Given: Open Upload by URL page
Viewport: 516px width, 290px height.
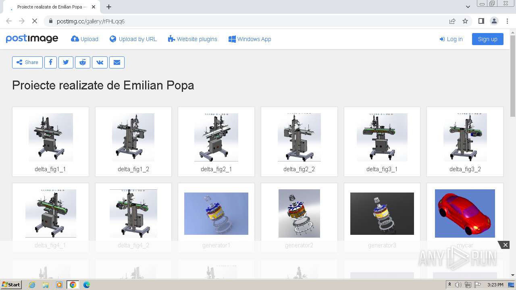Looking at the screenshot, I should coord(133,39).
